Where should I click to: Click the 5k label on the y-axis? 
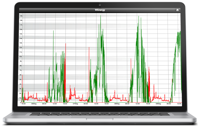pos(21,79)
